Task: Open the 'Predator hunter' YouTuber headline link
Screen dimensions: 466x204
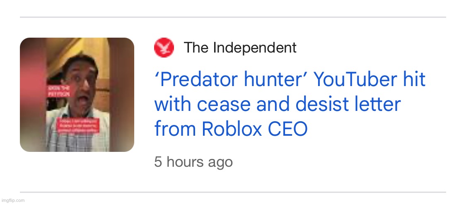Action: click(x=290, y=79)
